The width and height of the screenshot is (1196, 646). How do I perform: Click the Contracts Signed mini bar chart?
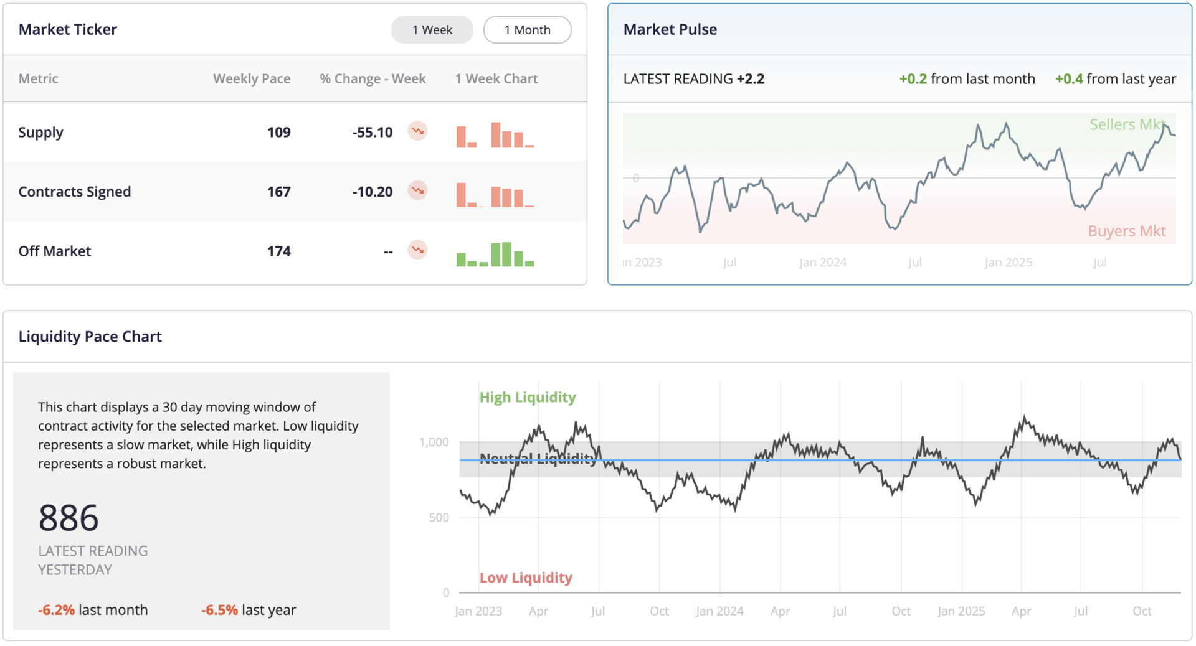point(495,194)
